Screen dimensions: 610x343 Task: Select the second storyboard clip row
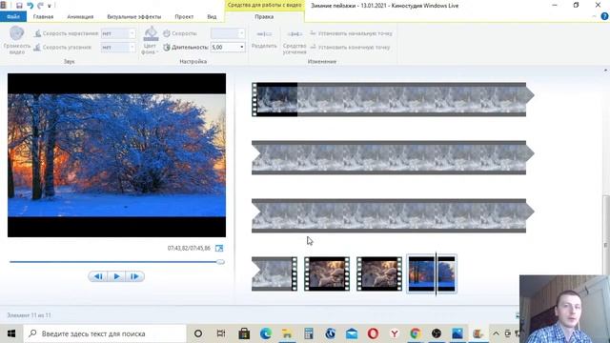[392, 157]
